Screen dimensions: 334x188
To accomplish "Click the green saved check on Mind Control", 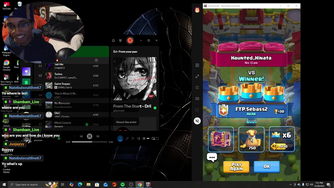I will coord(87,124).
